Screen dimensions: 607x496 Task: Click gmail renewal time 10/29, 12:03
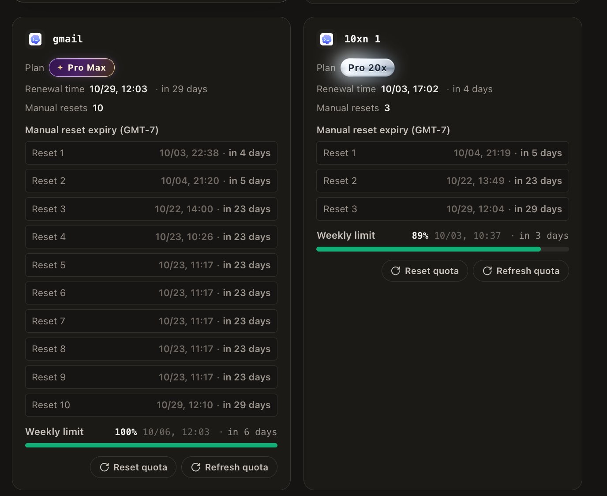pyautogui.click(x=118, y=89)
